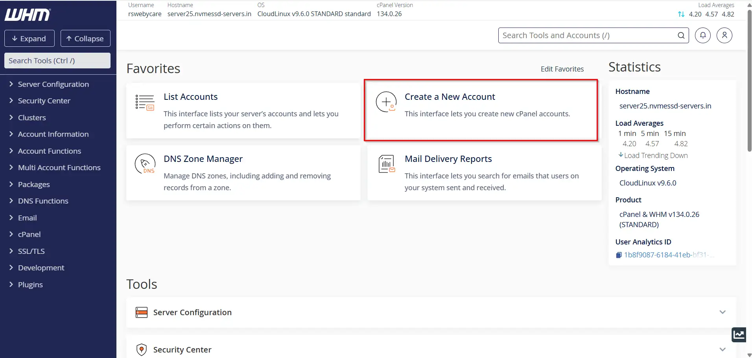Screen dimensions: 752x358
Task: Click the Mail Delivery Reports icon
Action: [x=387, y=164]
